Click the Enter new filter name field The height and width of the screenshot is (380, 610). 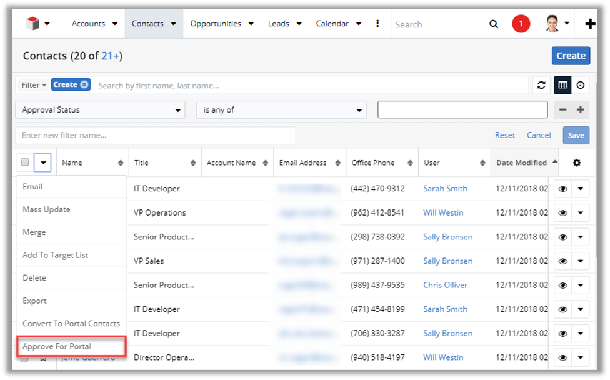tap(155, 135)
